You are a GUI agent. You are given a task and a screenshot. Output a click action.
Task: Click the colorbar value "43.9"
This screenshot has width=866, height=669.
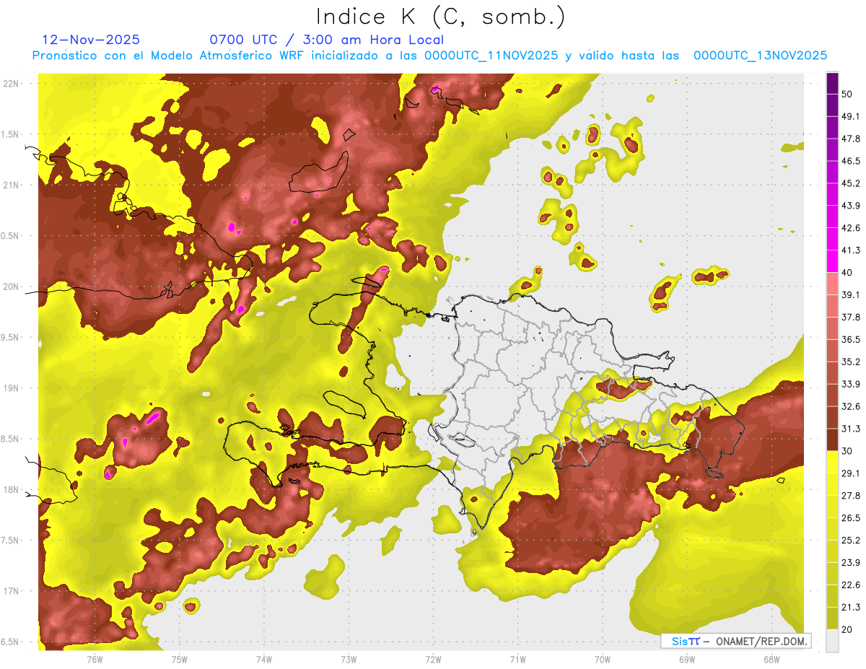point(851,206)
